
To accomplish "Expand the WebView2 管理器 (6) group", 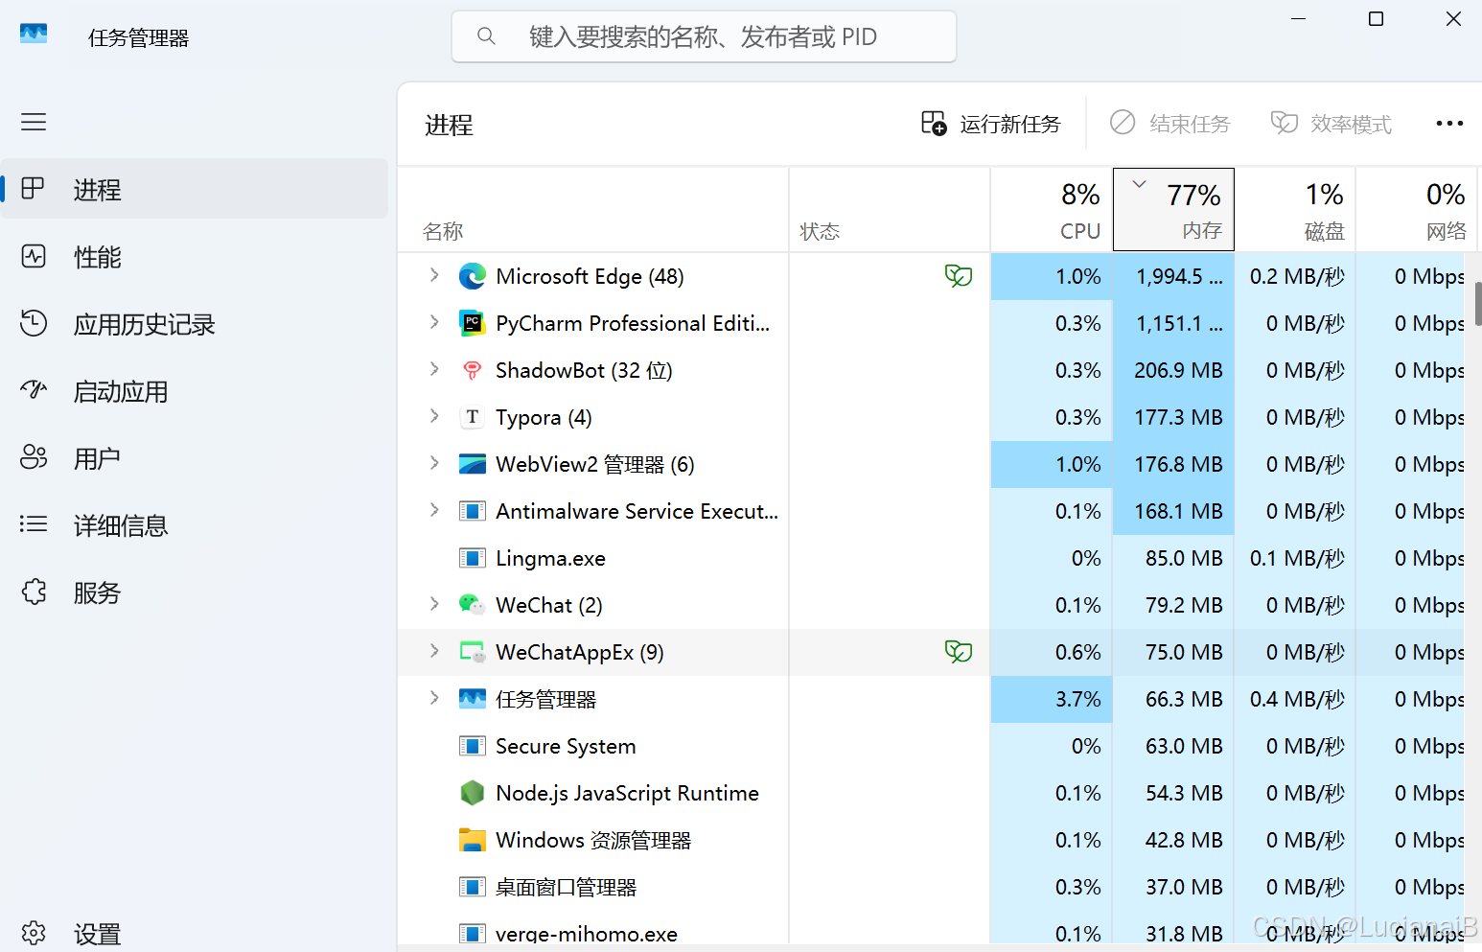I will coord(434,463).
